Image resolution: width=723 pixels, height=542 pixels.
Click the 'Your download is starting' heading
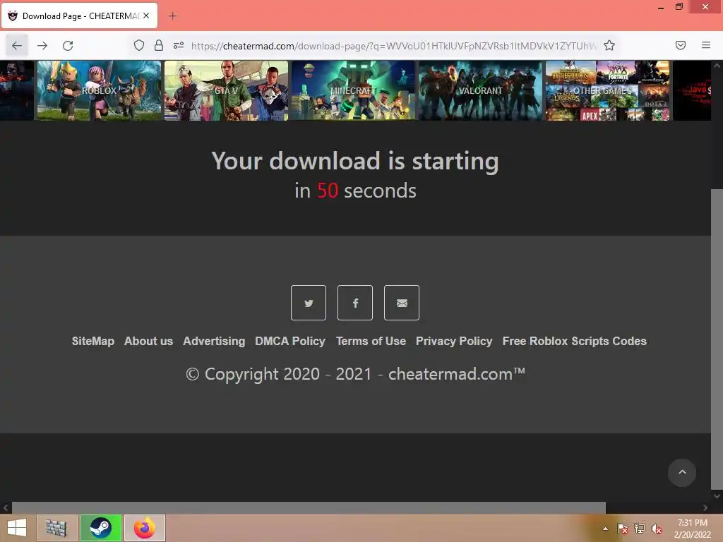tap(355, 161)
